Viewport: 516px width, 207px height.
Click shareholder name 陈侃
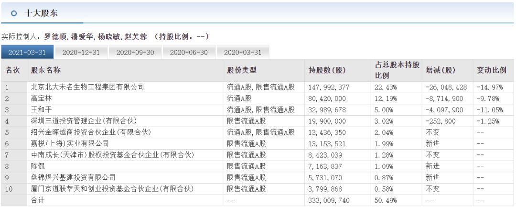pos(39,166)
